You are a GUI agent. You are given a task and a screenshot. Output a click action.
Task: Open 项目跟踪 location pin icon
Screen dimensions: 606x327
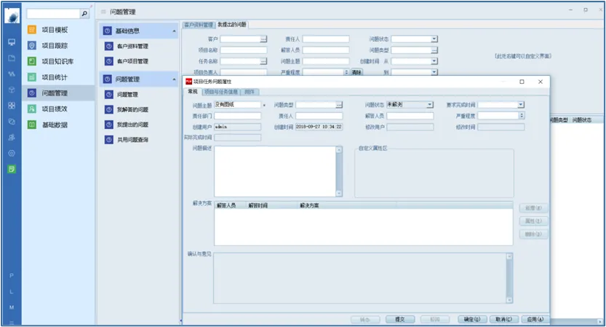(x=32, y=45)
